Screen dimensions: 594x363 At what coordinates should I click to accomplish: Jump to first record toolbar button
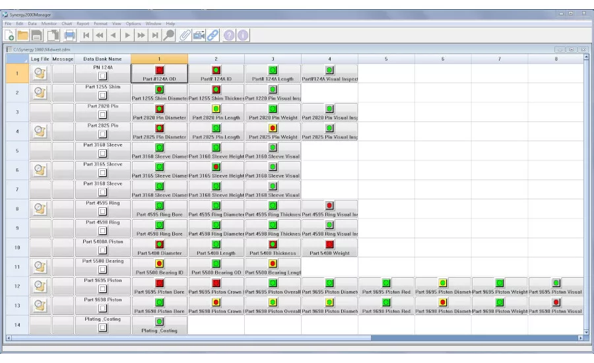[x=86, y=35]
